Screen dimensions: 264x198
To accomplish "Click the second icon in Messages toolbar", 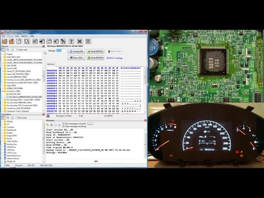I will (x=52, y=125).
